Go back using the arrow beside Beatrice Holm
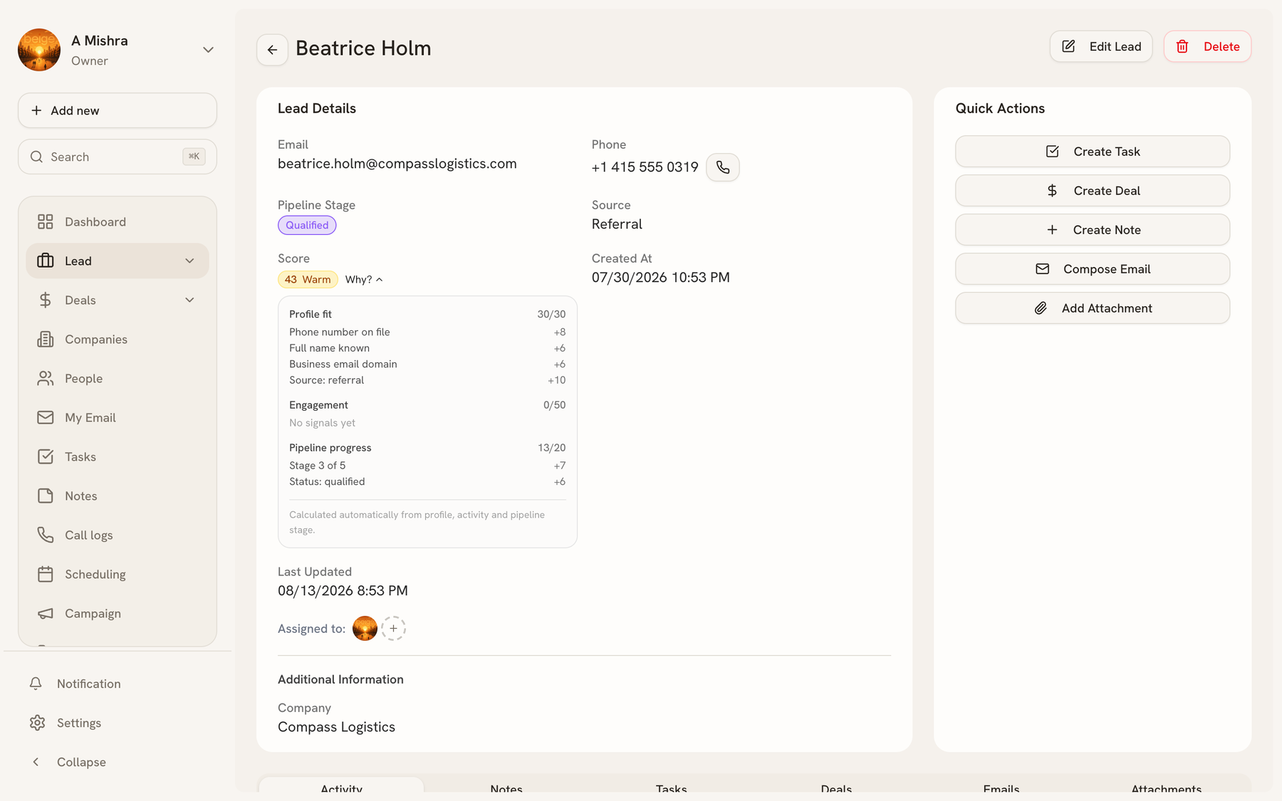Screen dimensions: 1282x801 [272, 49]
